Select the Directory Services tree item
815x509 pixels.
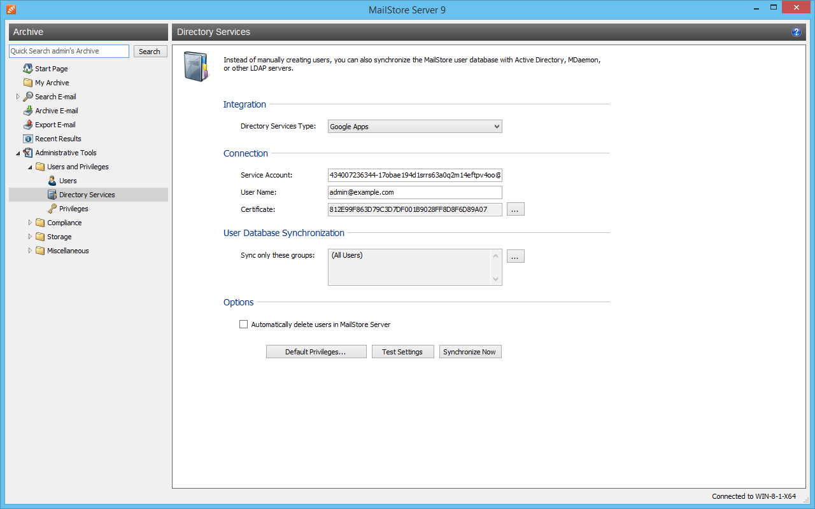click(87, 195)
